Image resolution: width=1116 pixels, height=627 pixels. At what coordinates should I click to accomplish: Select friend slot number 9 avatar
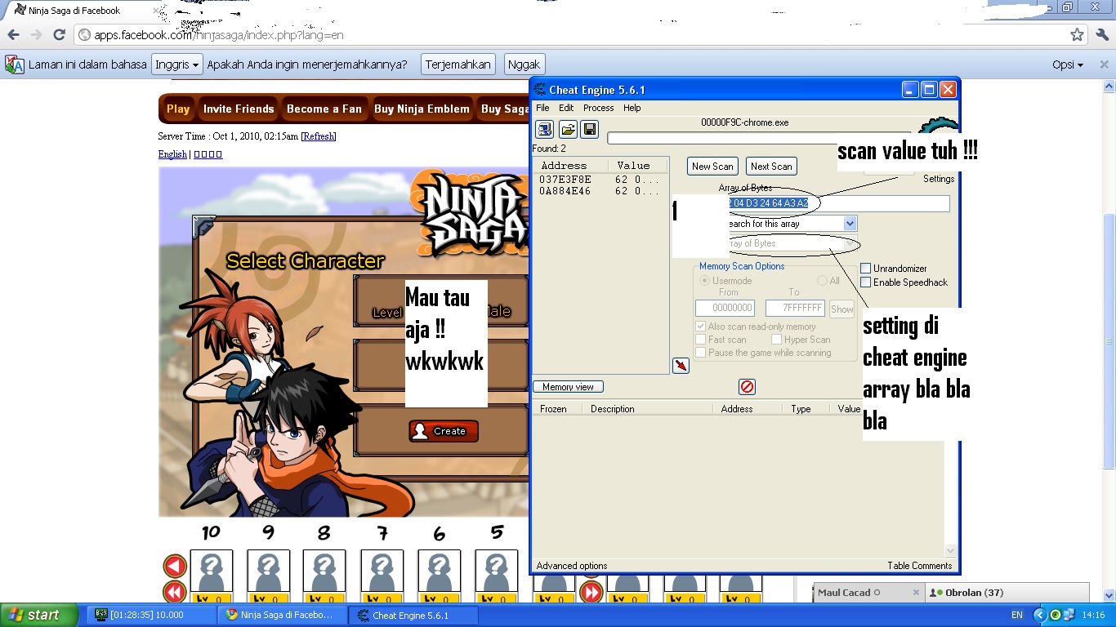tap(268, 571)
